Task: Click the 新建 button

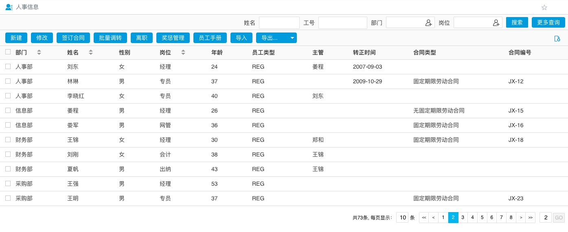Action: [x=16, y=38]
